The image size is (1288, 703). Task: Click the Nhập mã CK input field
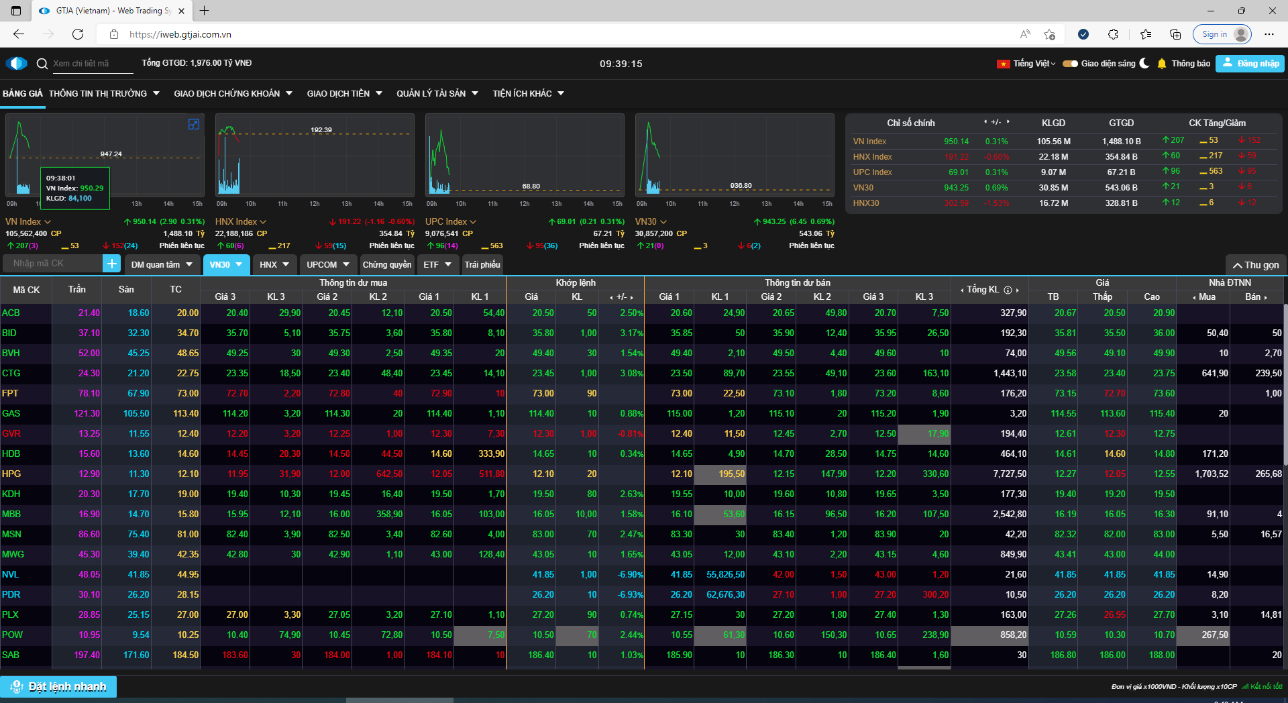tap(52, 264)
